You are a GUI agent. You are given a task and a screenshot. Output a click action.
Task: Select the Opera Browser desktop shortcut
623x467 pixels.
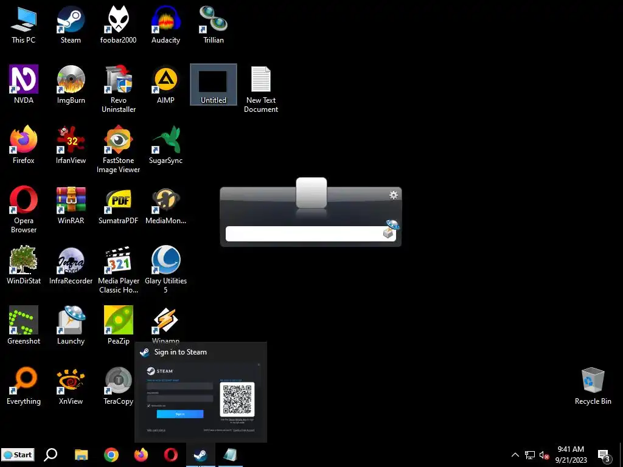point(24,210)
